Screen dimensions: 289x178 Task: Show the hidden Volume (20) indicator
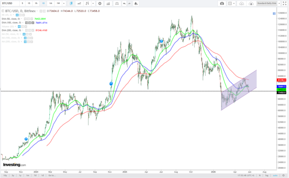click(x=19, y=27)
